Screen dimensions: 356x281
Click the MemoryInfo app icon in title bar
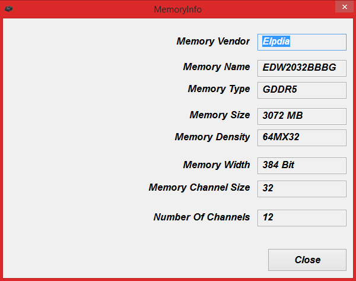pyautogui.click(x=9, y=9)
